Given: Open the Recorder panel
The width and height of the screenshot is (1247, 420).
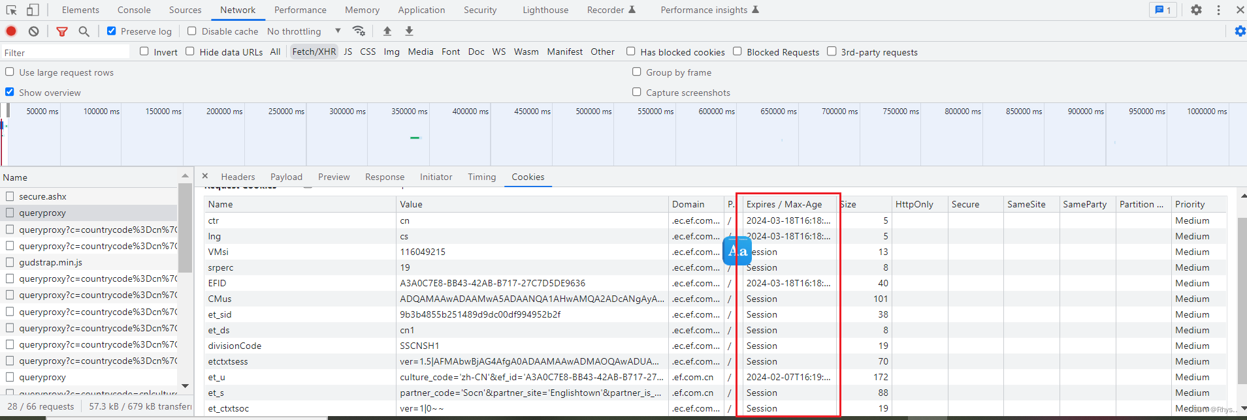Looking at the screenshot, I should point(611,10).
